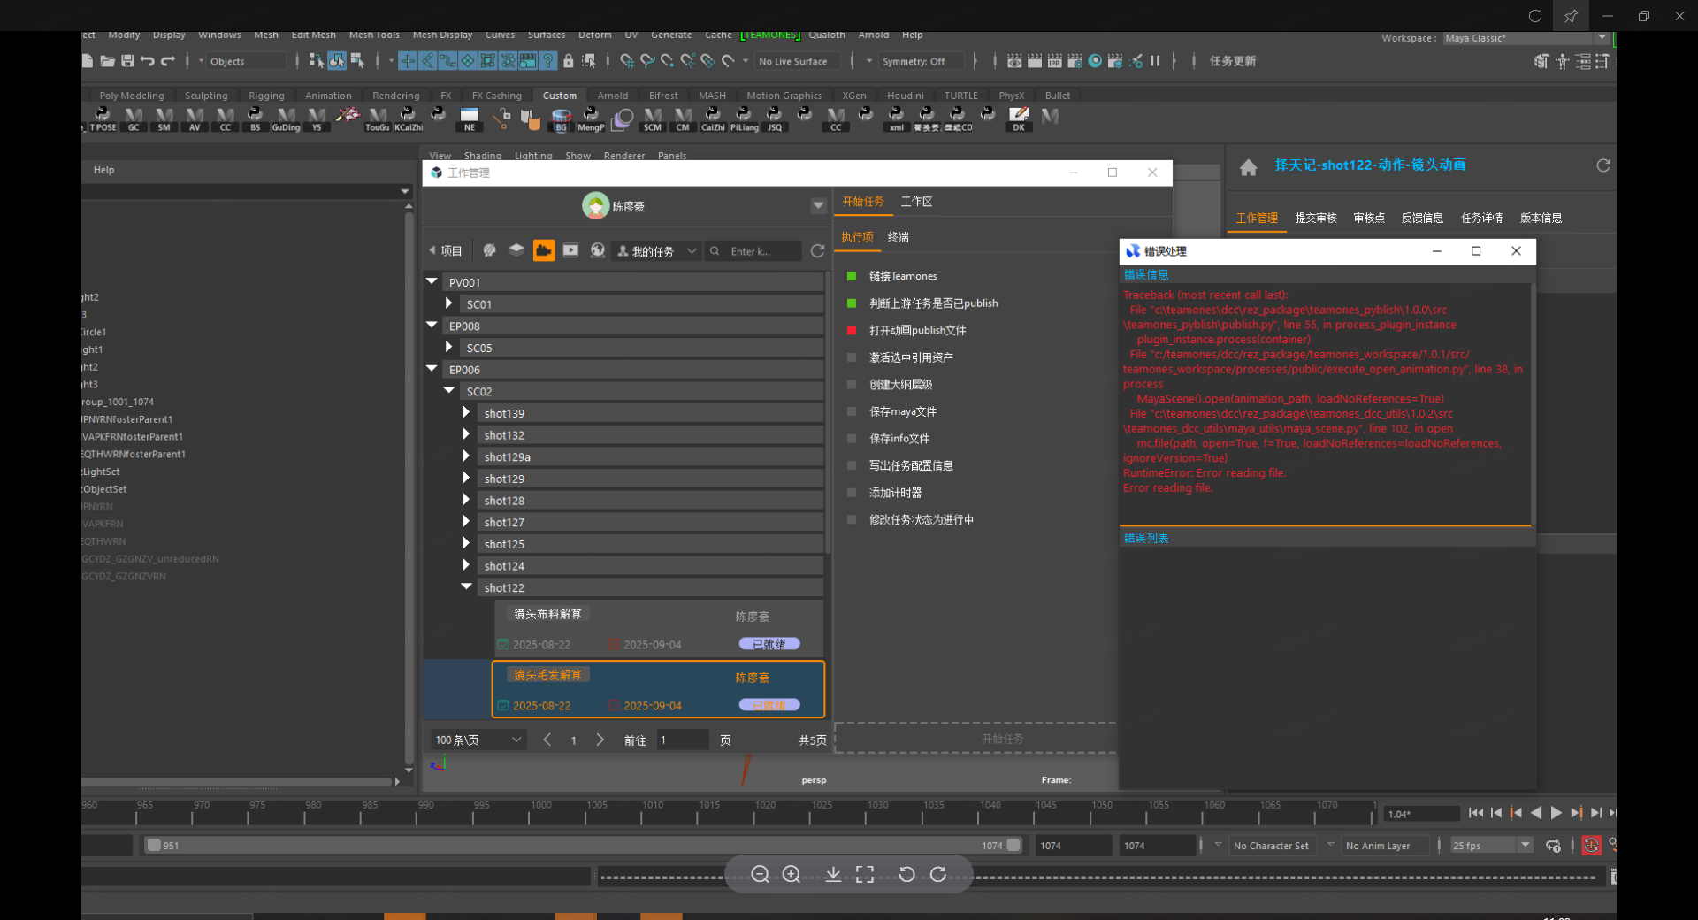Click the Enter keyword search field
The image size is (1698, 920).
761,251
